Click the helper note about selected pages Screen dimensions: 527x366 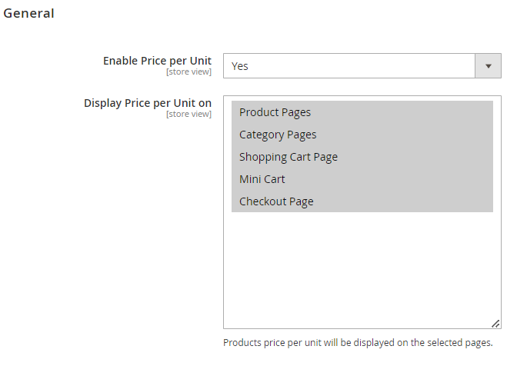pos(358,343)
